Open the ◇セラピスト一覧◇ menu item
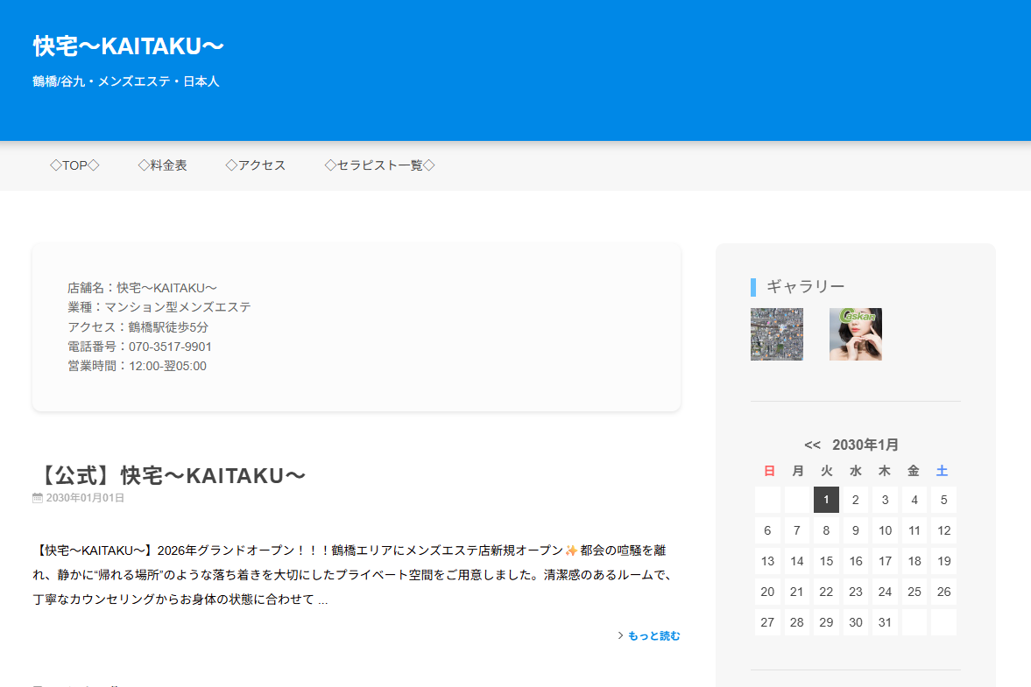The image size is (1031, 687). (380, 165)
